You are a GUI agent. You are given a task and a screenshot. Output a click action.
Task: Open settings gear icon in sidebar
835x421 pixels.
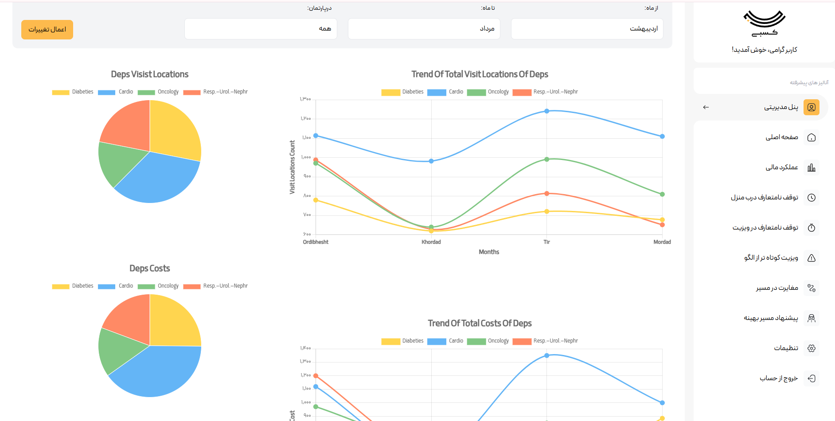(x=811, y=348)
